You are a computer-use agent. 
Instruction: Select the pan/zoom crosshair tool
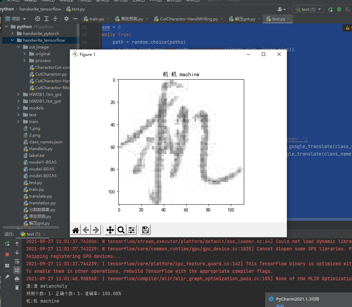(x=110, y=230)
